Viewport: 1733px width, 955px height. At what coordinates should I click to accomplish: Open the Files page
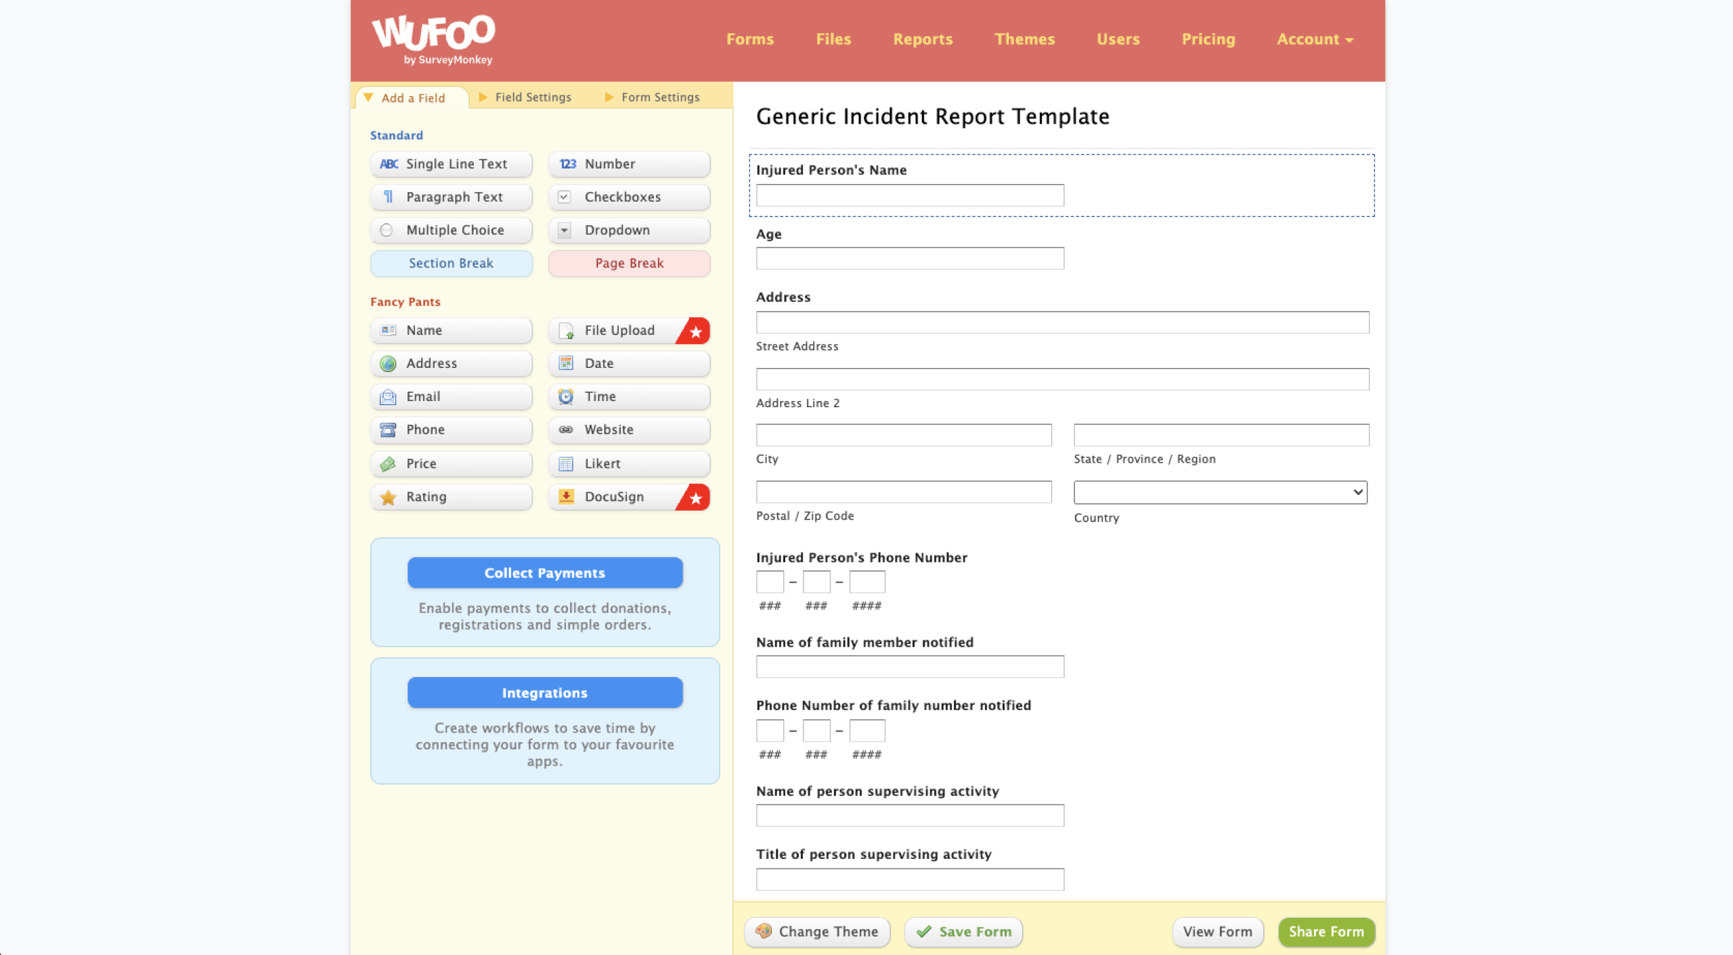(x=833, y=39)
